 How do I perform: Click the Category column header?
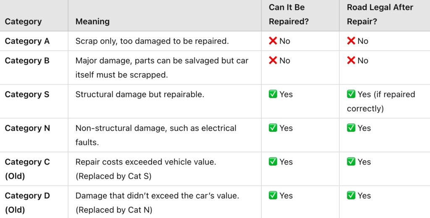pyautogui.click(x=23, y=21)
